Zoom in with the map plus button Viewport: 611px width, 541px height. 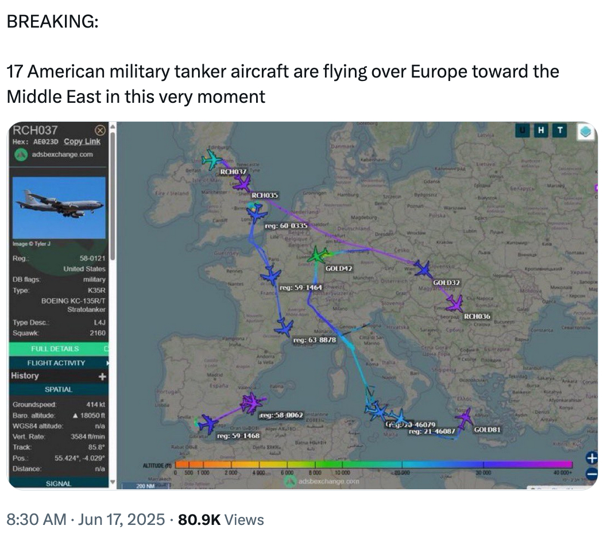click(591, 458)
